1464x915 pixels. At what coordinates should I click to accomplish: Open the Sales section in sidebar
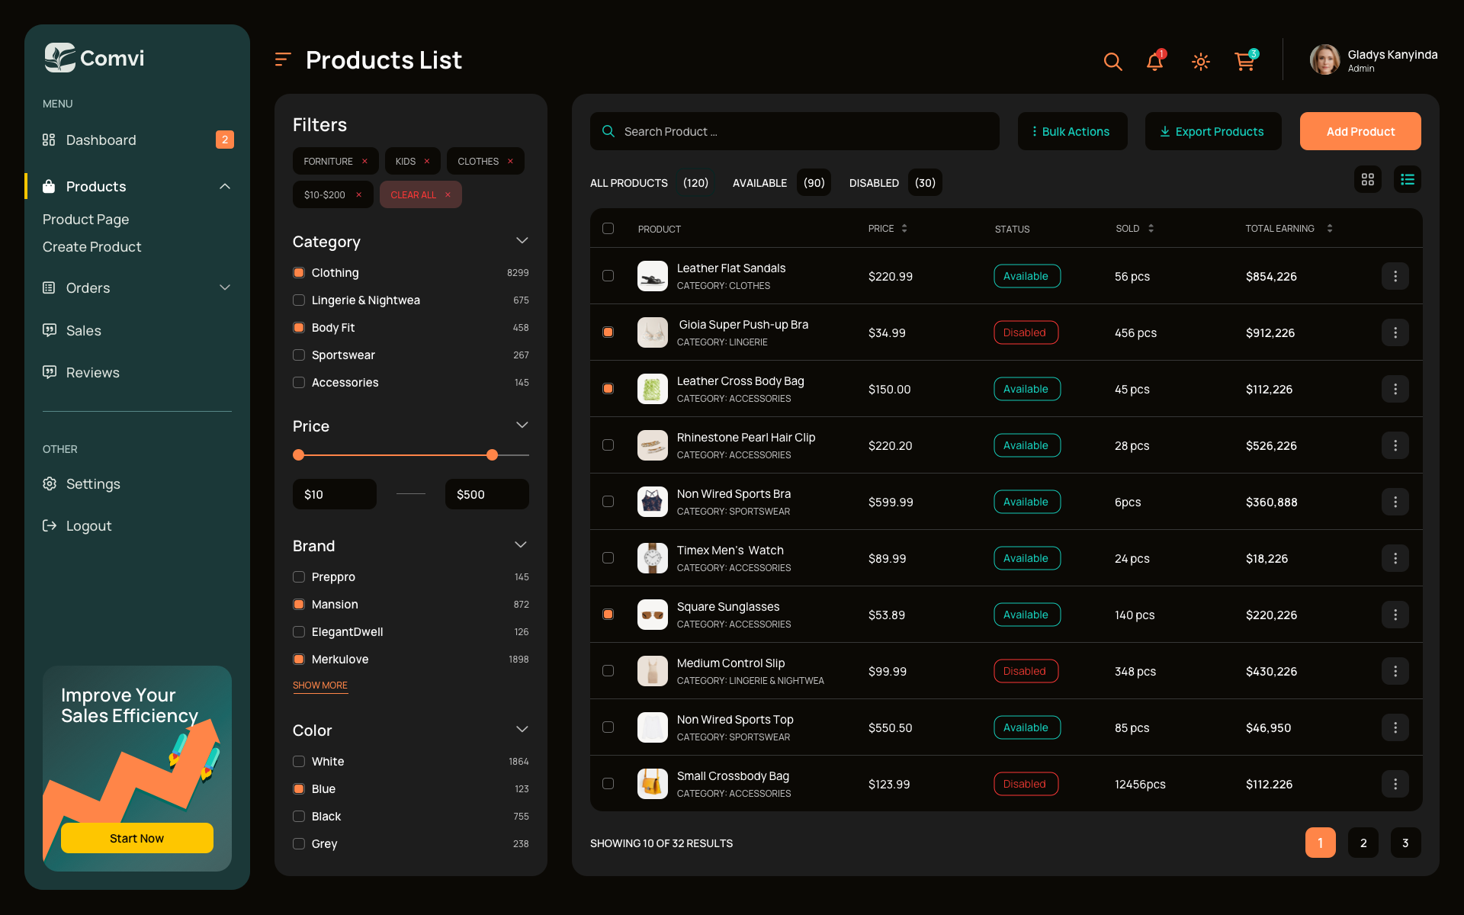pos(84,330)
